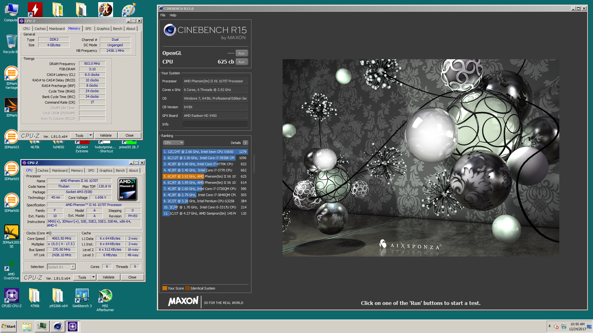Open Tools dropdown arrow in lower CPU-Z
The width and height of the screenshot is (593, 333).
pos(93,277)
